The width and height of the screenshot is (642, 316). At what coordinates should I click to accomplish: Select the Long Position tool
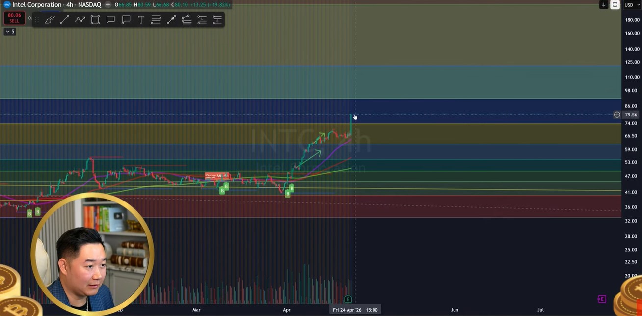[202, 20]
